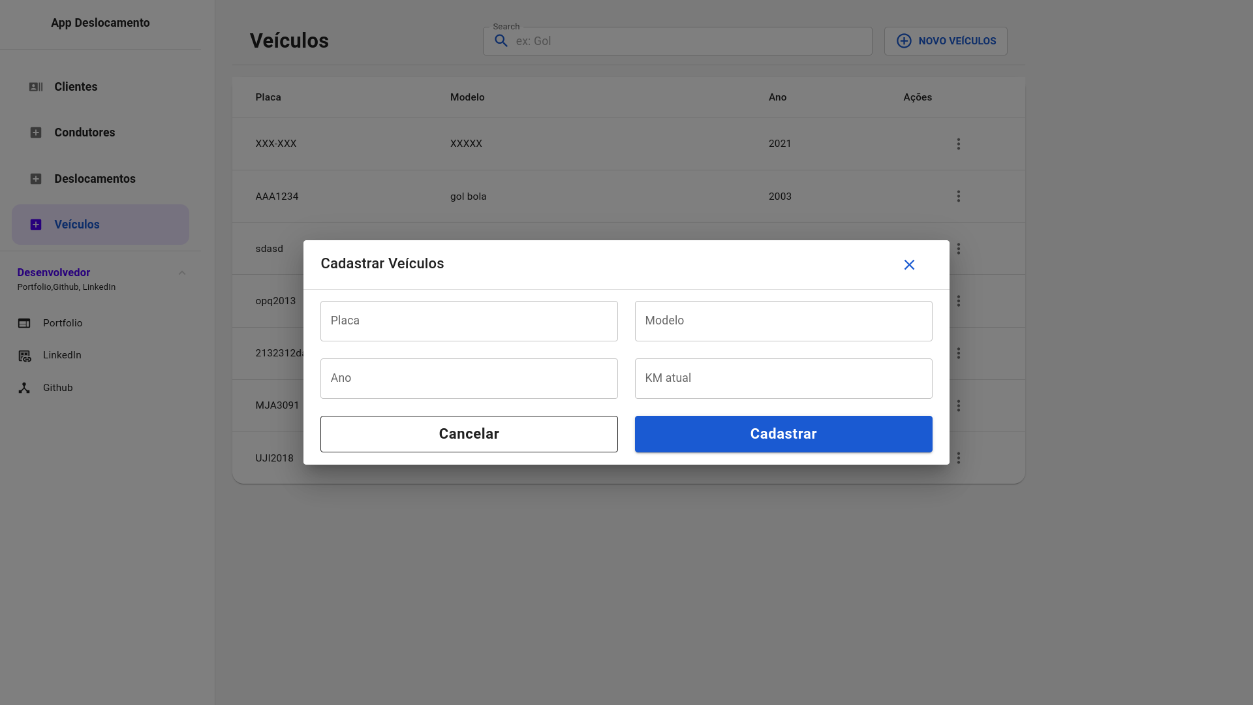The width and height of the screenshot is (1253, 705).
Task: Go to Clientes in sidebar
Action: [x=76, y=87]
